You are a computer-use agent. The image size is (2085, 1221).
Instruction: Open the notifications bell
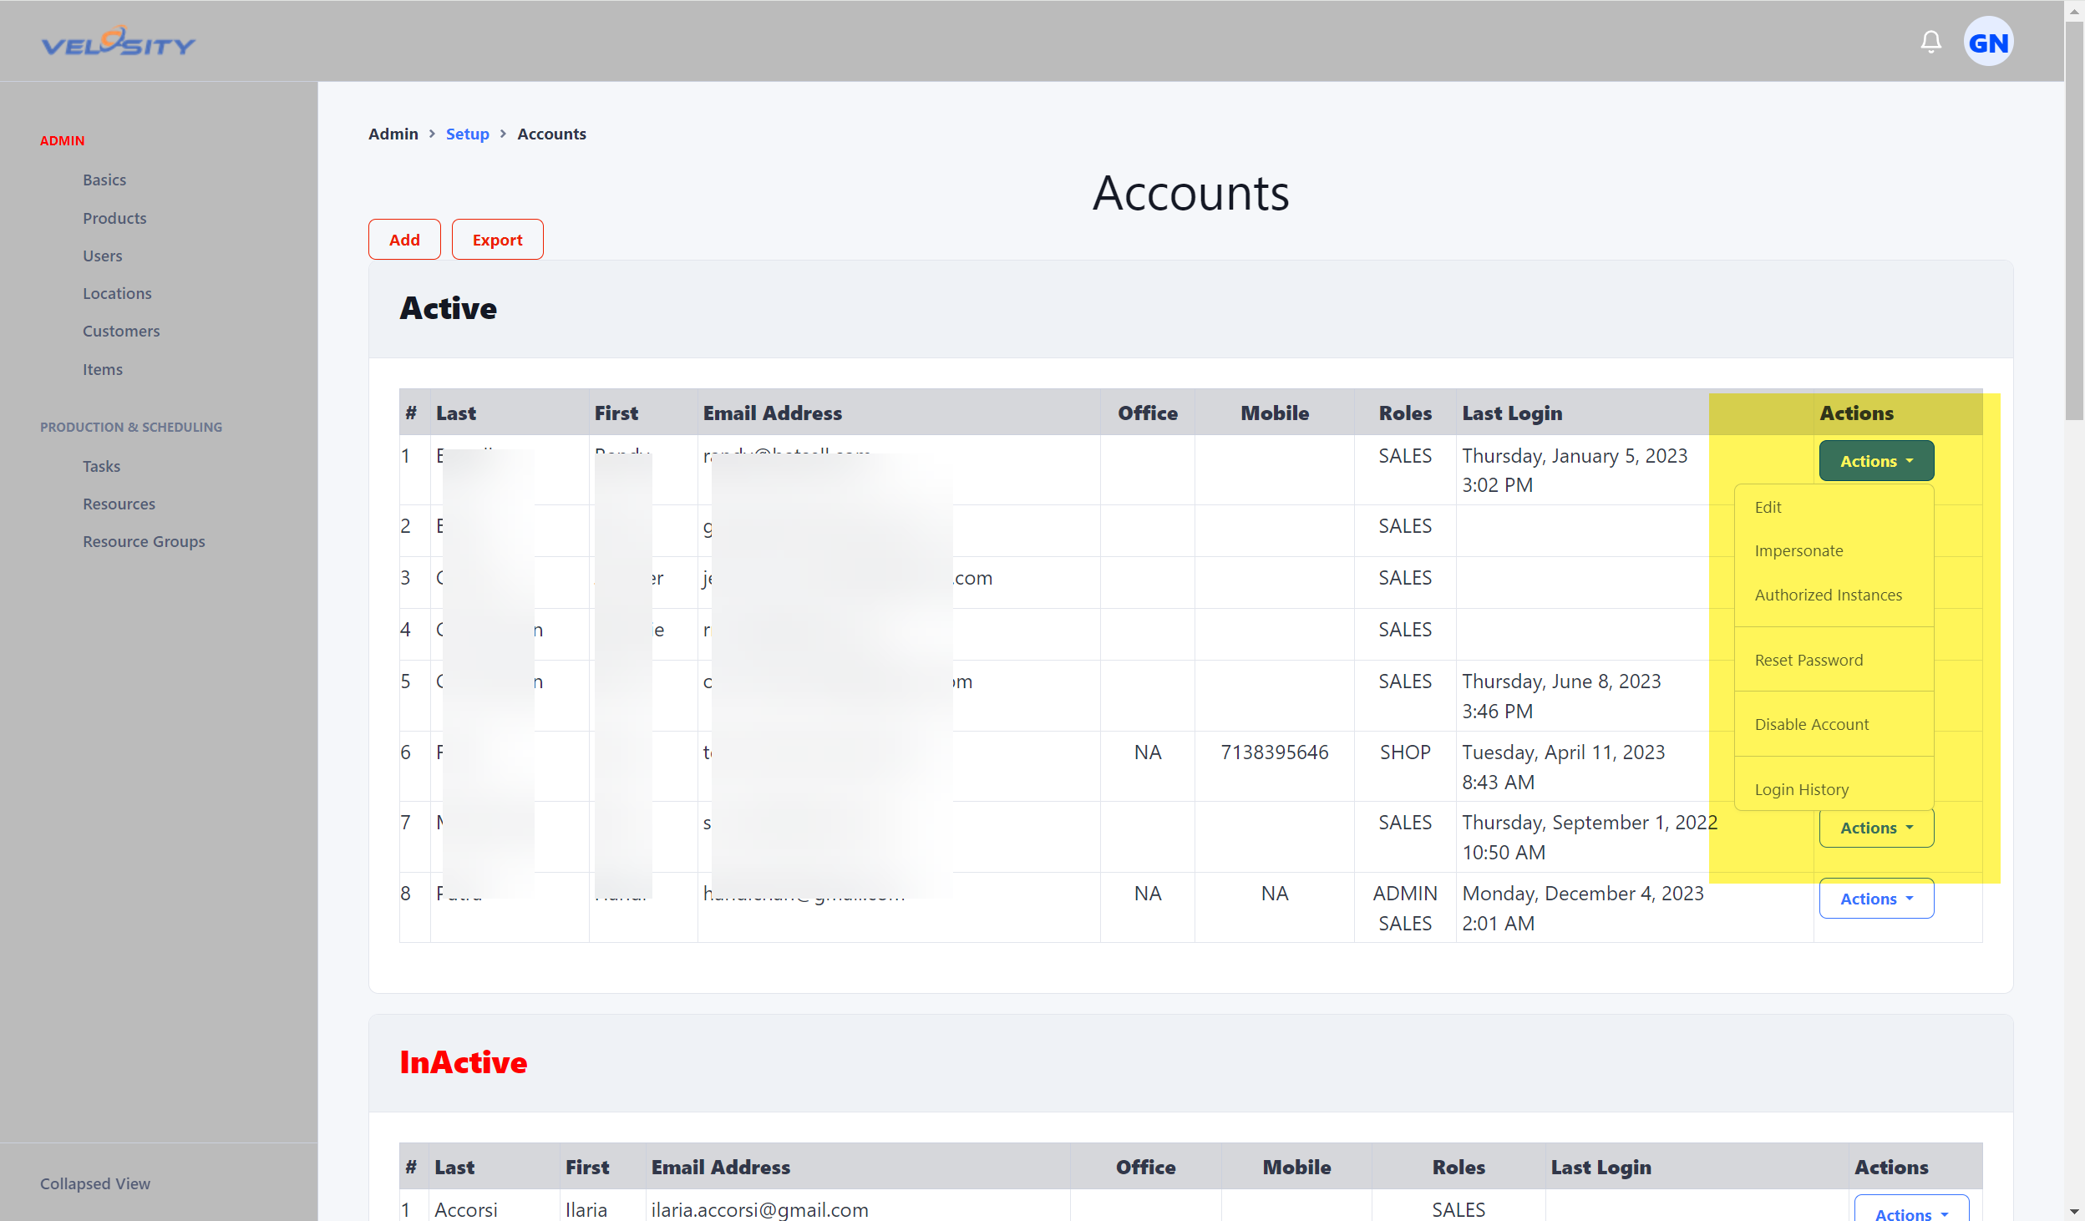tap(1930, 42)
